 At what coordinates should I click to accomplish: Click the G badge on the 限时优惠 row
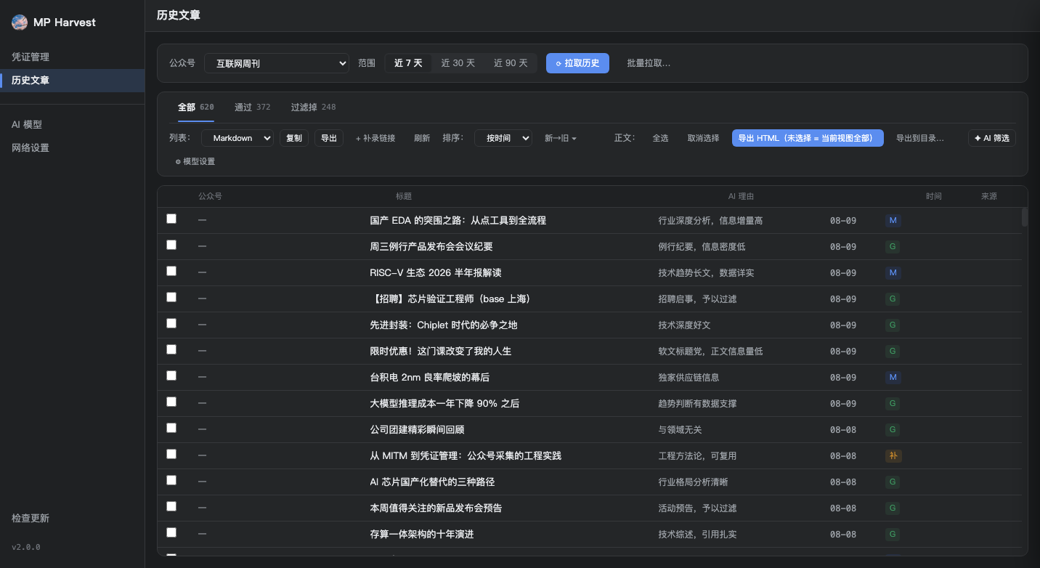893,352
